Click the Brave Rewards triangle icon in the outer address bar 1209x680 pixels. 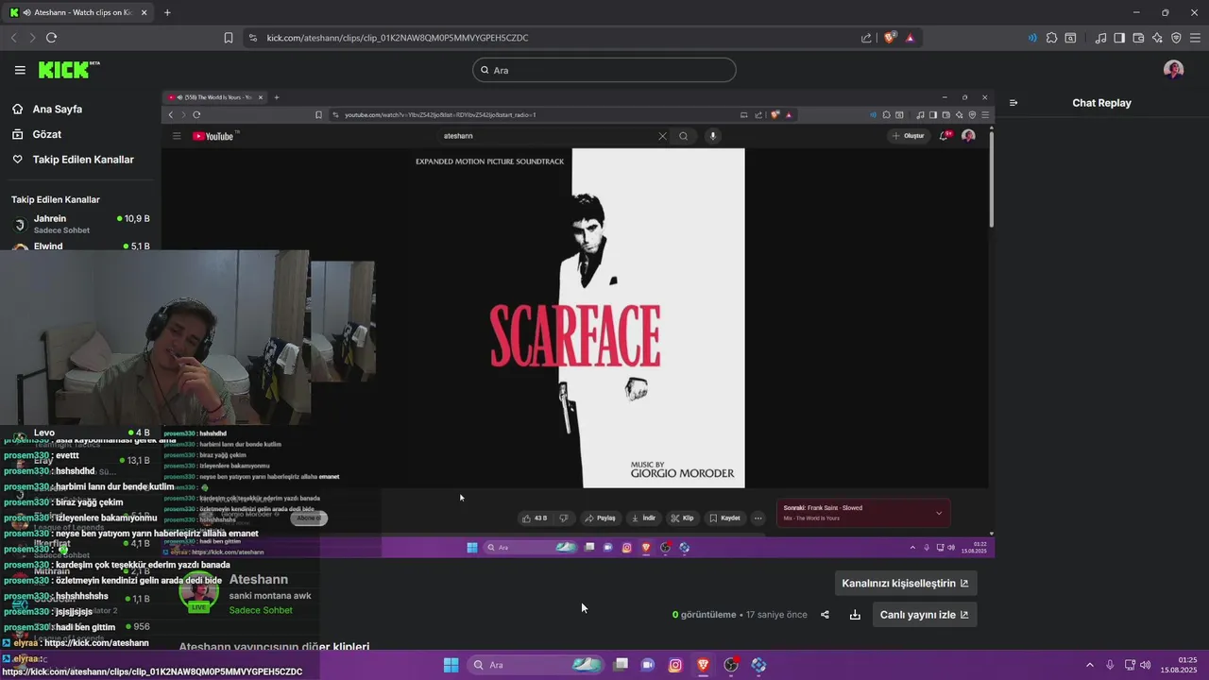(910, 38)
